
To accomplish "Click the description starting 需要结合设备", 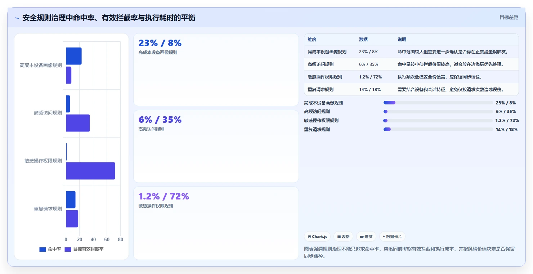I will [451, 90].
